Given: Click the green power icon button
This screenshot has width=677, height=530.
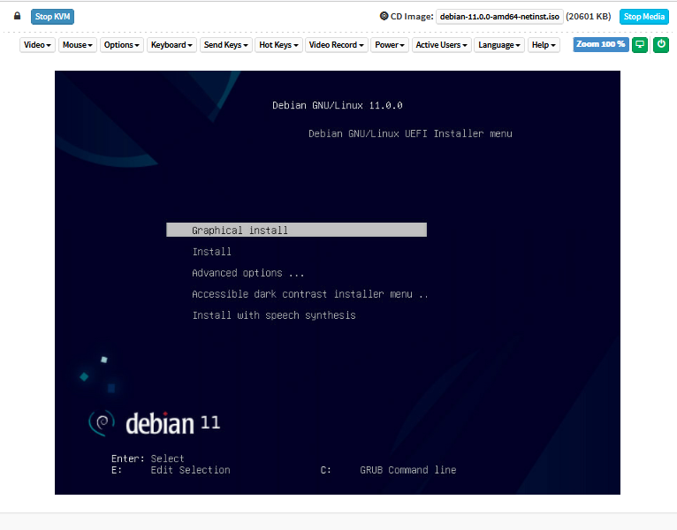Looking at the screenshot, I should click(661, 44).
